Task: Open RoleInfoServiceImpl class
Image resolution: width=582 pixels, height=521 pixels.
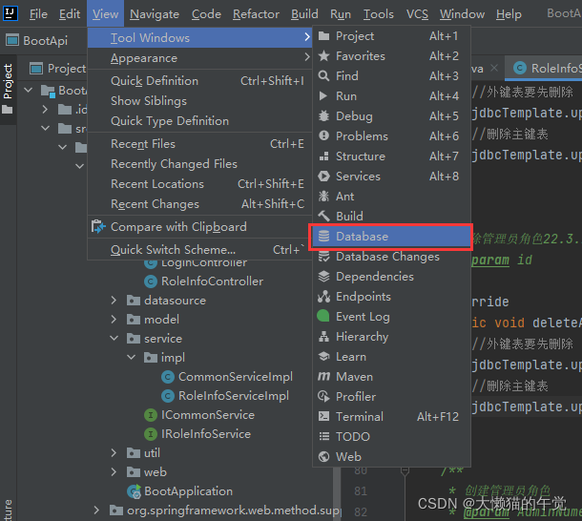Action: (234, 395)
